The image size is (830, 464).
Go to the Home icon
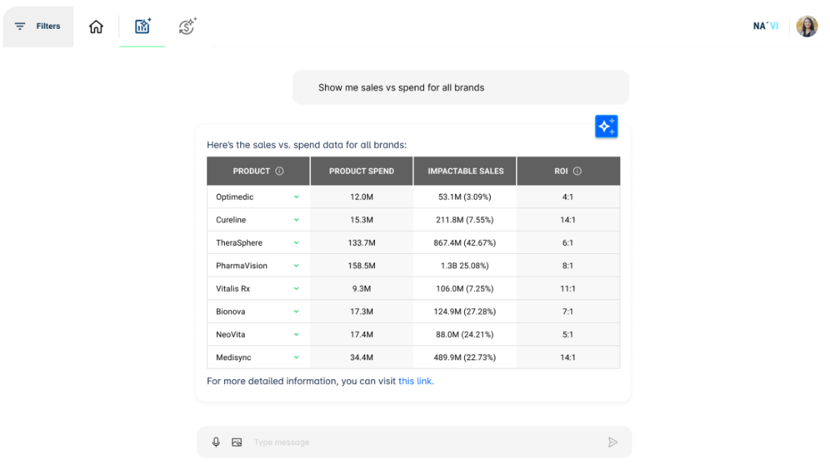(96, 27)
